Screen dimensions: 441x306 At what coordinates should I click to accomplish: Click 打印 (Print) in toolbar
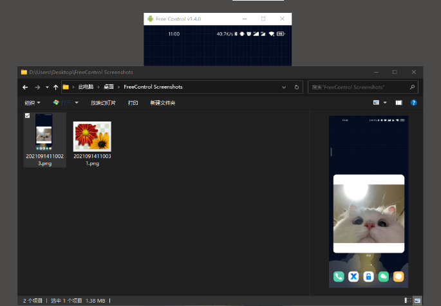click(133, 103)
